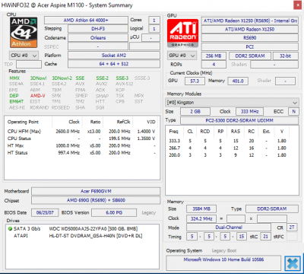Click the AMD 690G chipset field

[96, 200]
